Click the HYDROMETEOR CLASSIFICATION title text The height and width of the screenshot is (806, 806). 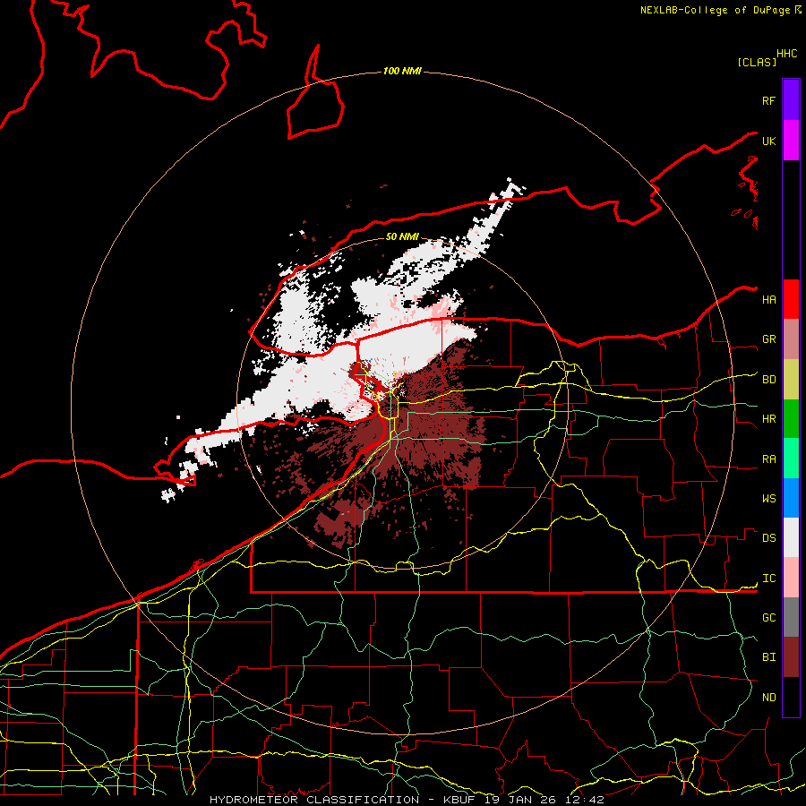[x=314, y=800]
